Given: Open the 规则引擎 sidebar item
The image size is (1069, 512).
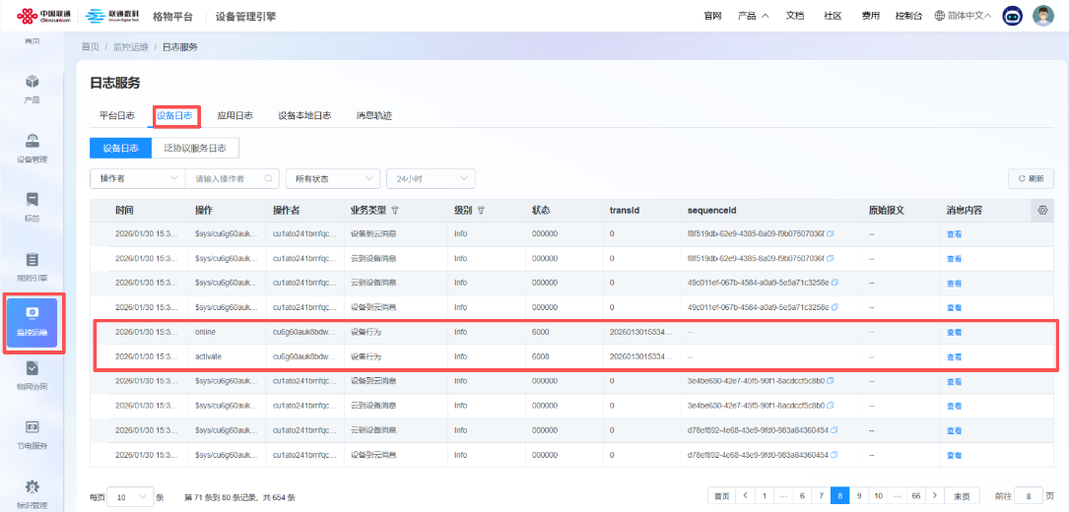Looking at the screenshot, I should point(33,266).
